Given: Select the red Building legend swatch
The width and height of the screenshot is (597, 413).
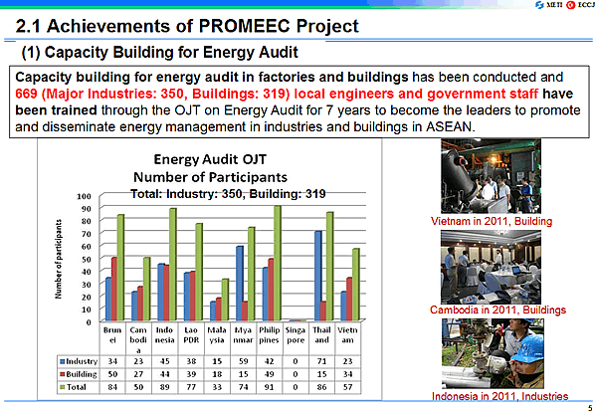Looking at the screenshot, I should [66, 375].
